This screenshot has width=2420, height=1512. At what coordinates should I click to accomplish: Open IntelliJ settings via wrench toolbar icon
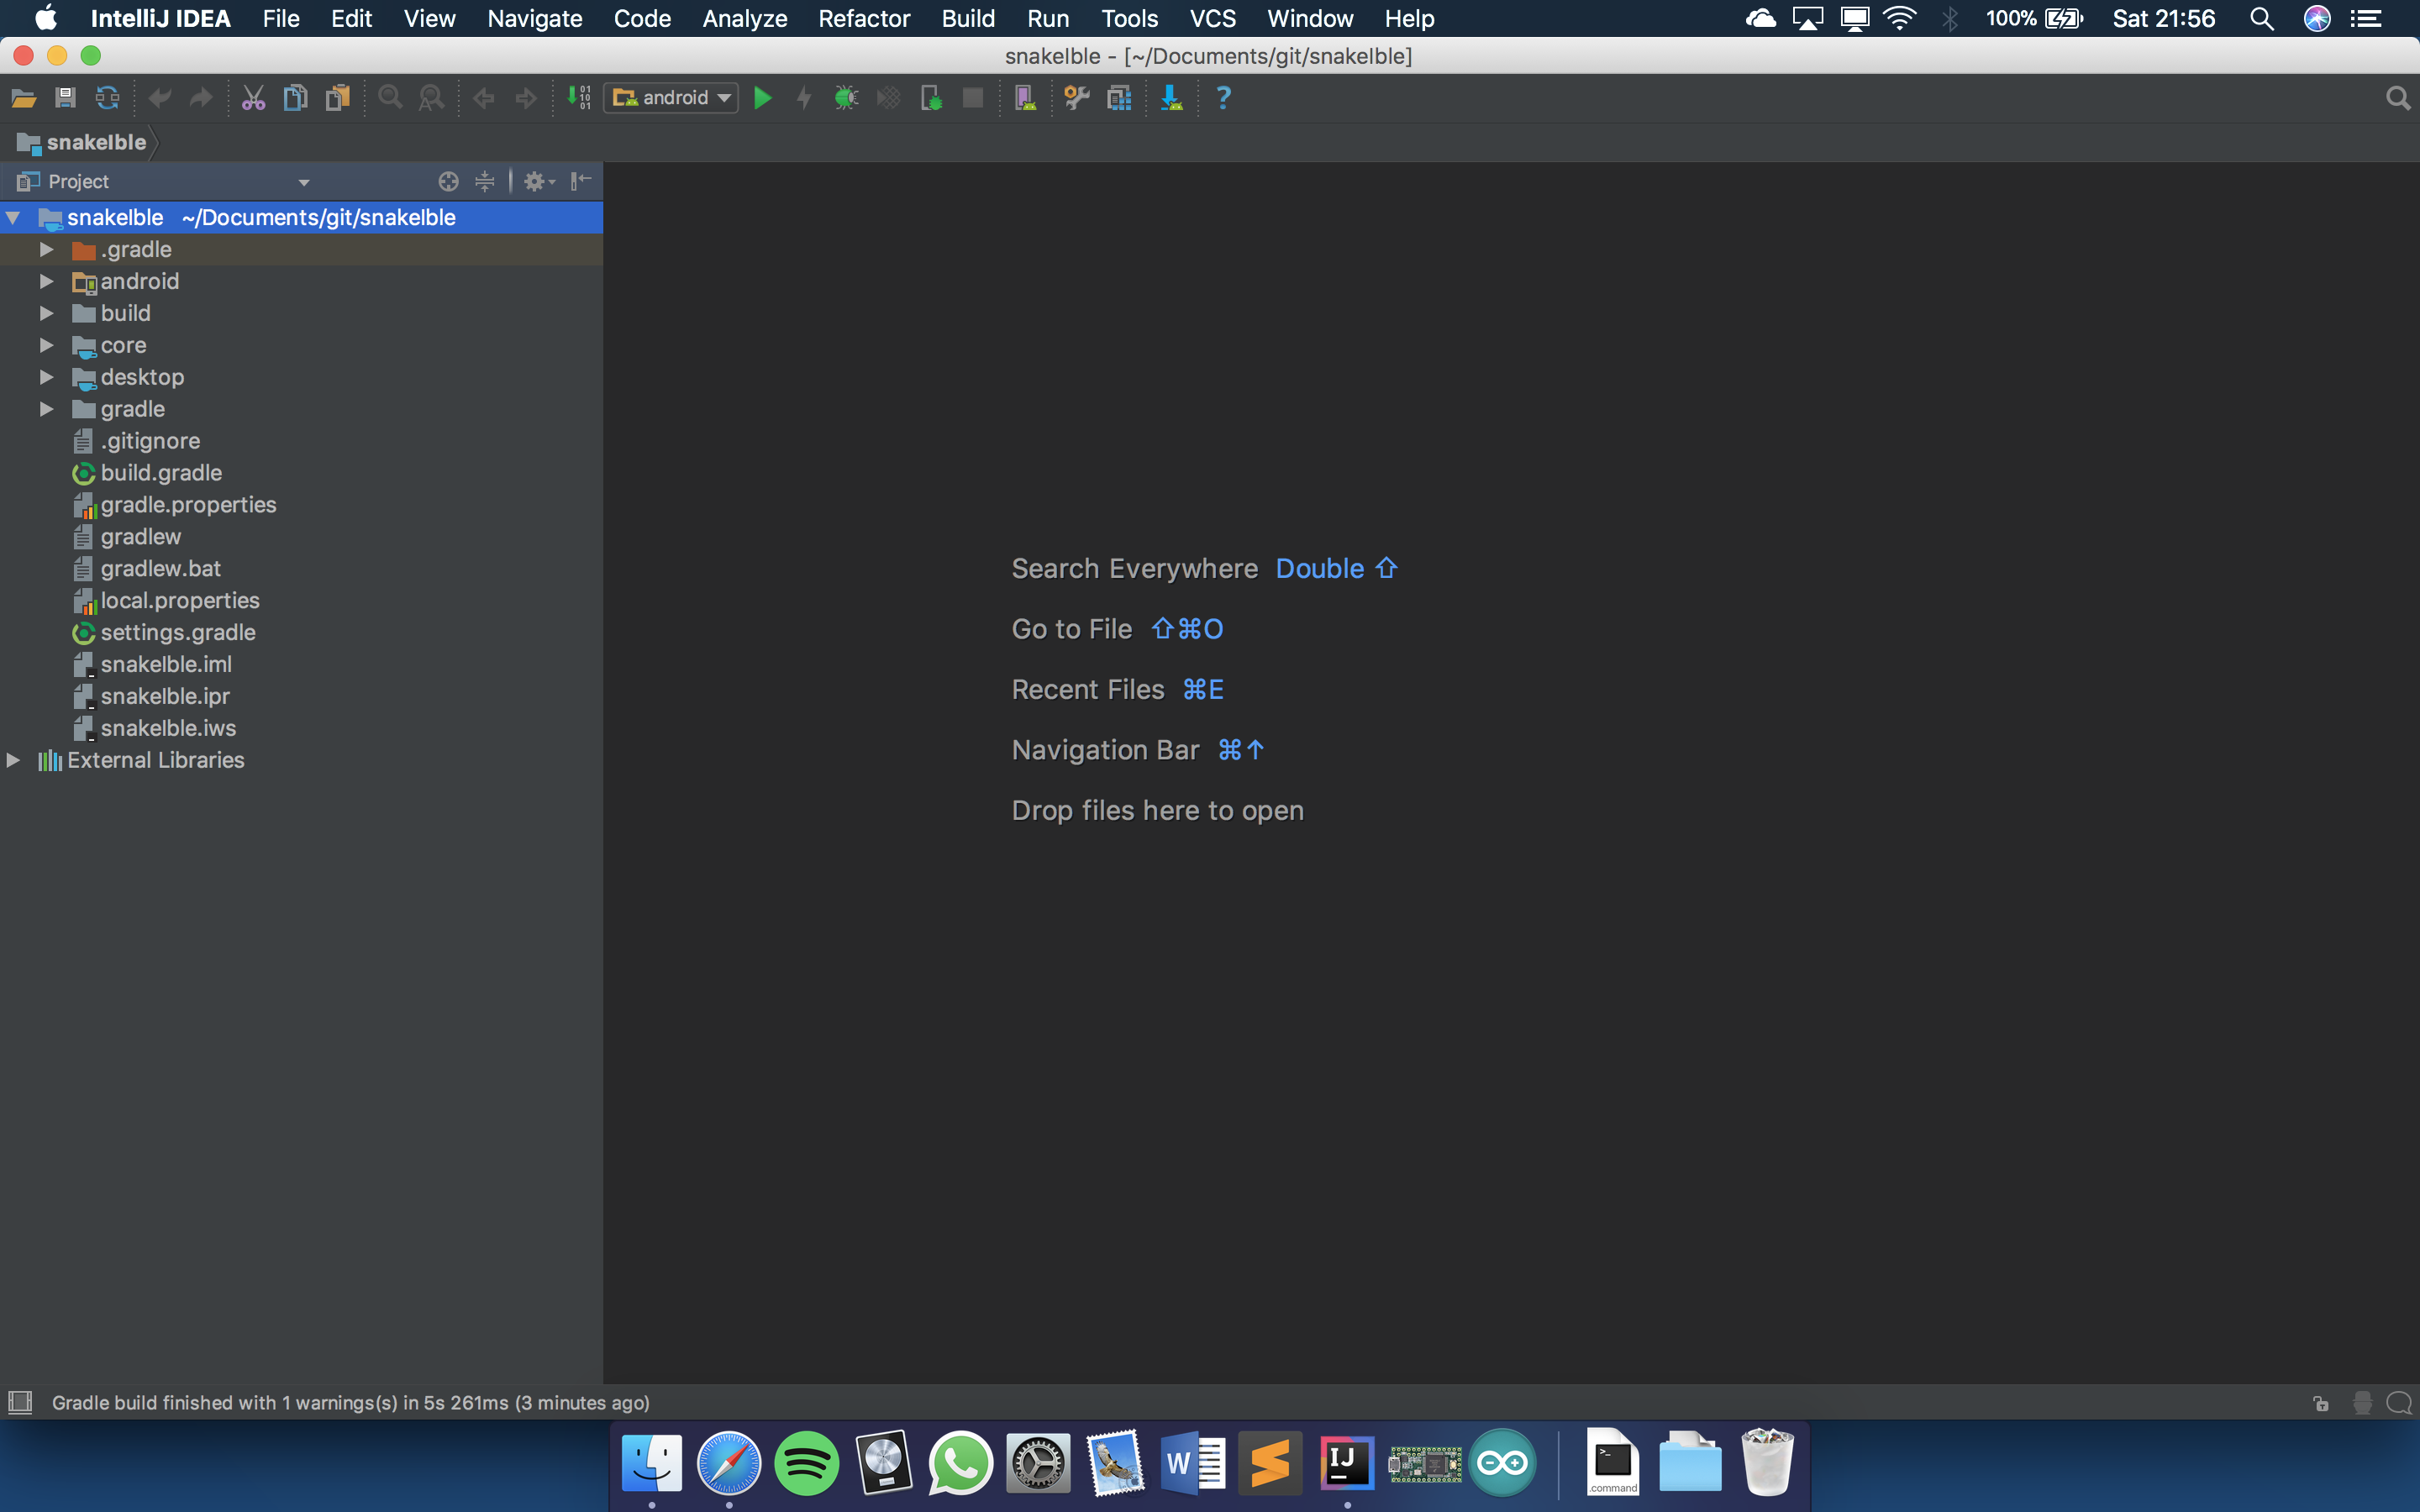click(1075, 97)
